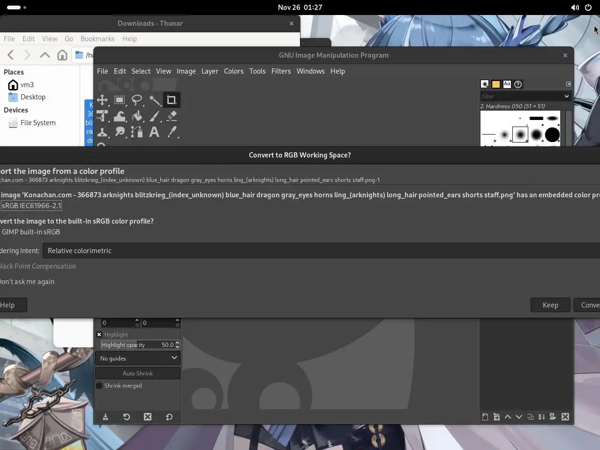Duplicate the layer icon

point(530,417)
